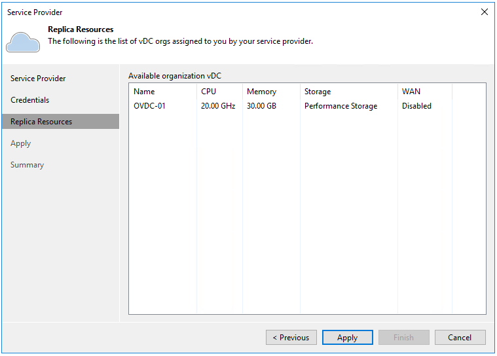Select the OVDC-01 row
Viewport: 497px width, 356px height.
pos(149,106)
